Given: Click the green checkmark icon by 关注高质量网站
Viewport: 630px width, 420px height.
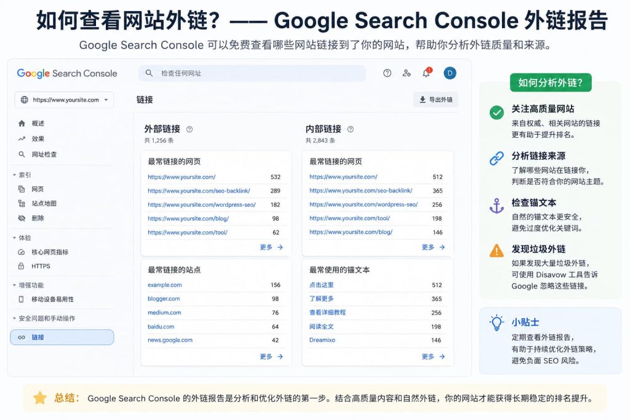Looking at the screenshot, I should 496,113.
